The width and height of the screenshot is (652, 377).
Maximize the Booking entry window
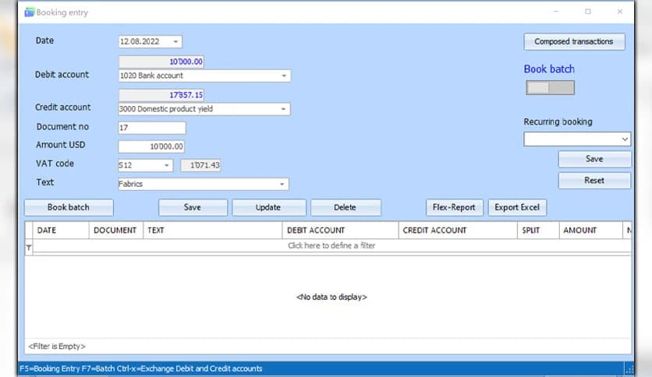[x=587, y=12]
